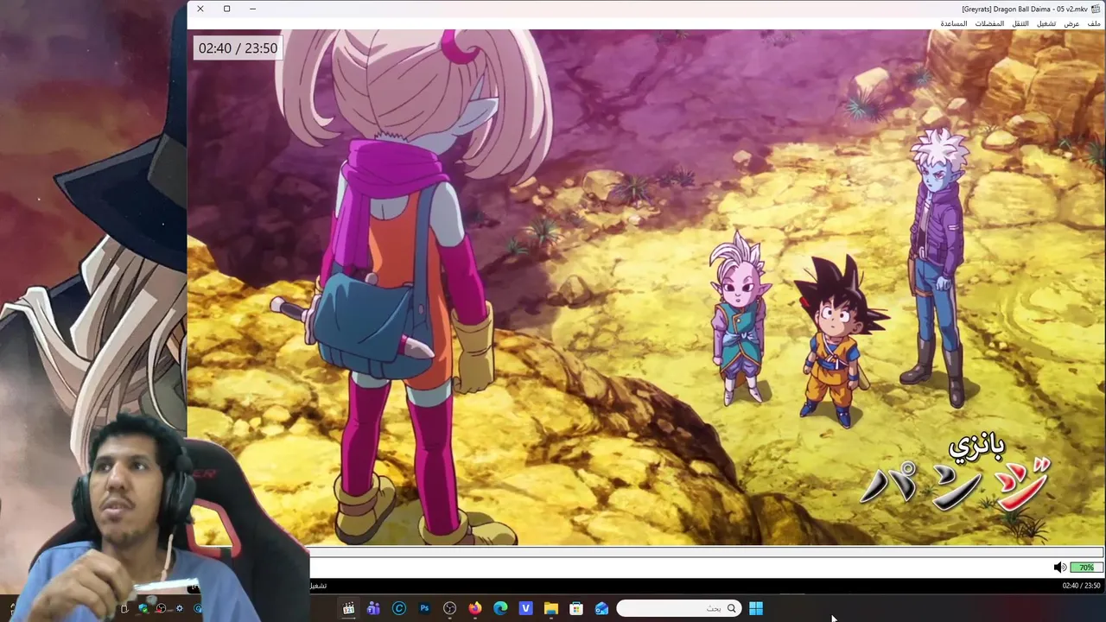Minimize the media player window

click(252, 9)
